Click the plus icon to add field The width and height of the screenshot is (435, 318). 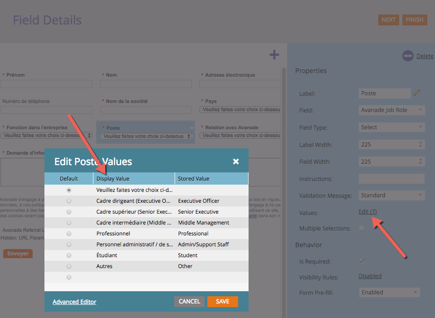274,55
